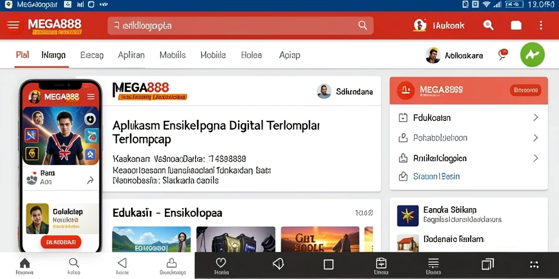Screen dimensions: 559x279
Task: Open the Wi-Fi indicator in status bar
Action: pos(486,4)
